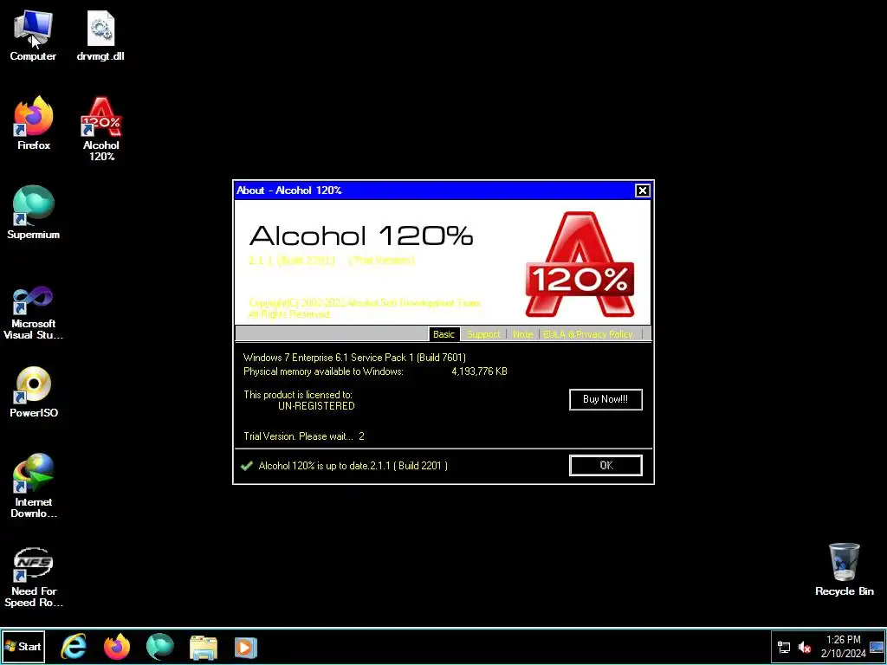This screenshot has height=665, width=887.
Task: Close the About - Alcohol 120% dialog
Action: [x=642, y=190]
